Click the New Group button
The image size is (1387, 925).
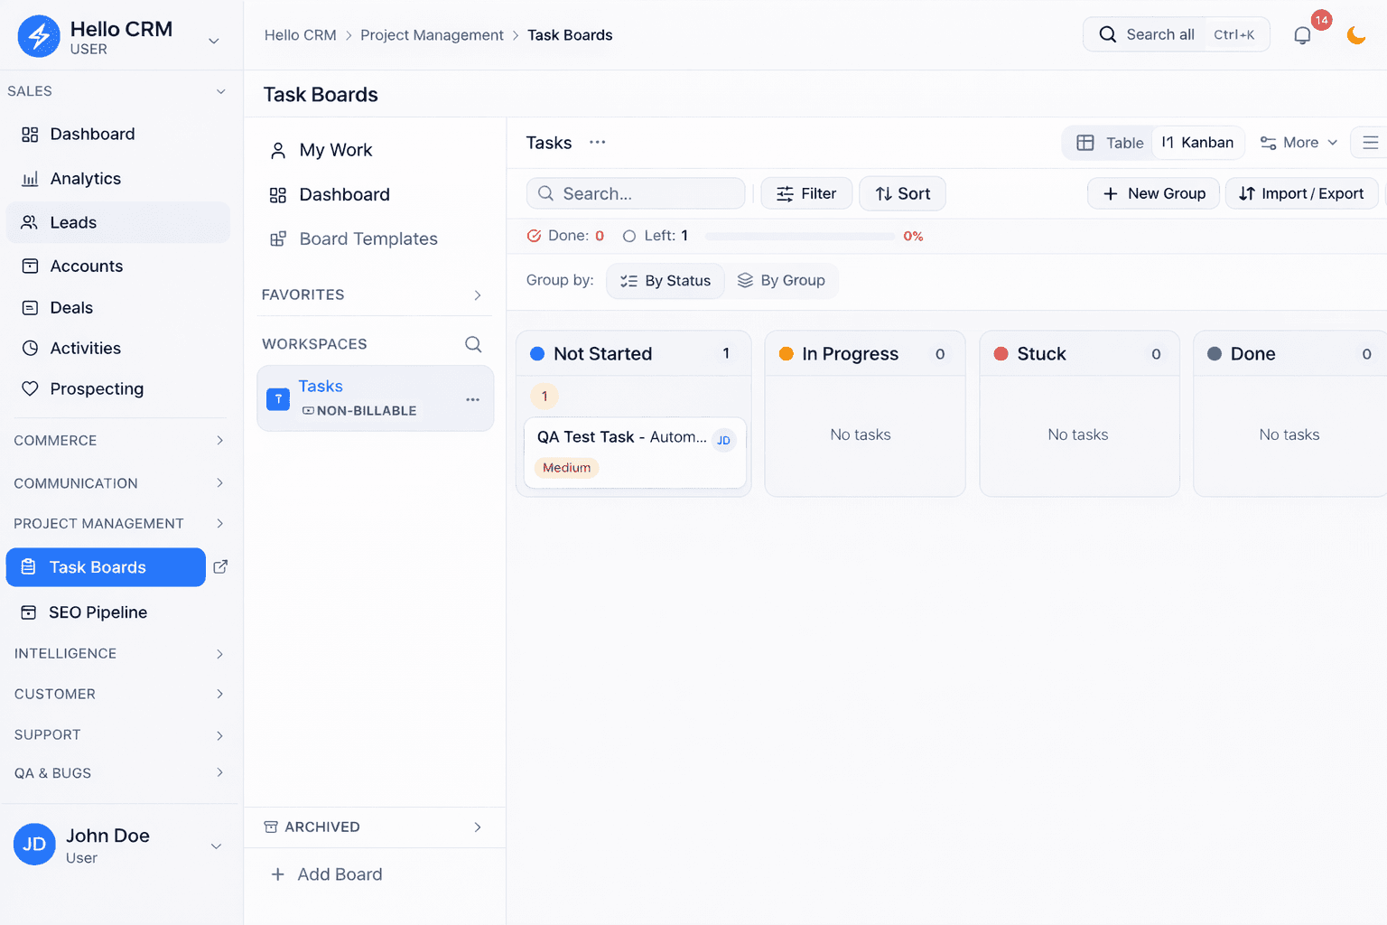1153,192
